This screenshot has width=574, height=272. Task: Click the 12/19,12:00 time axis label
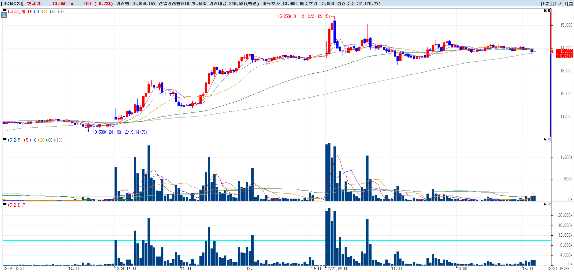pos(14,269)
